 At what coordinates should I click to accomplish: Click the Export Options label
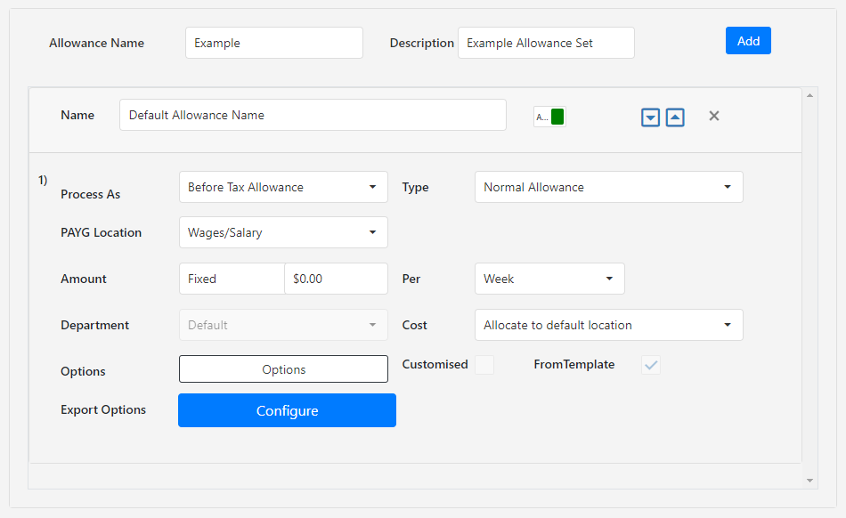click(103, 409)
